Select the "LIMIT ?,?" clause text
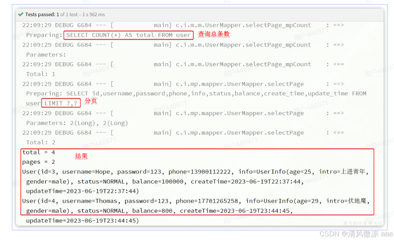This screenshot has height=240, width=394. [61, 103]
